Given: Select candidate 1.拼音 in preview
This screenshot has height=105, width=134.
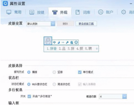Looking at the screenshot, I should coord(52,49).
